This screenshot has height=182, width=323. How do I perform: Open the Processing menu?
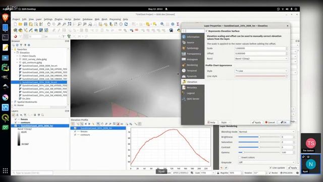pos(115,19)
